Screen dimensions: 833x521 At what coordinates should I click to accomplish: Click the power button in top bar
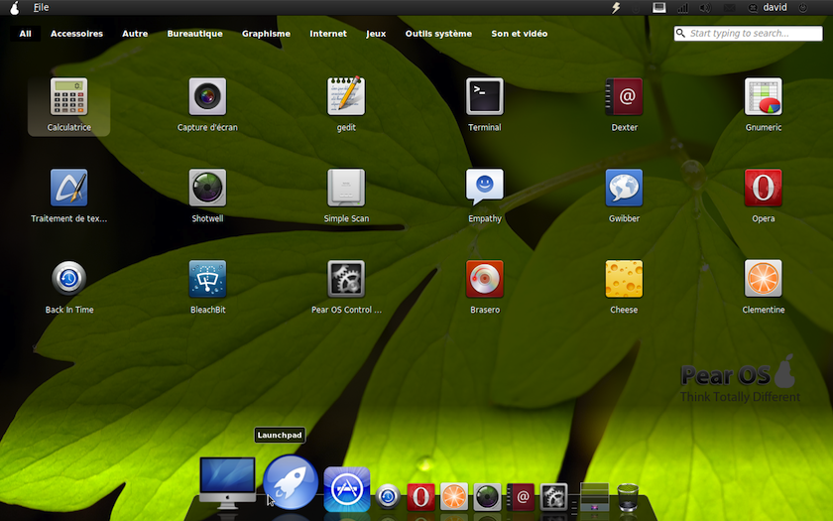tap(803, 8)
